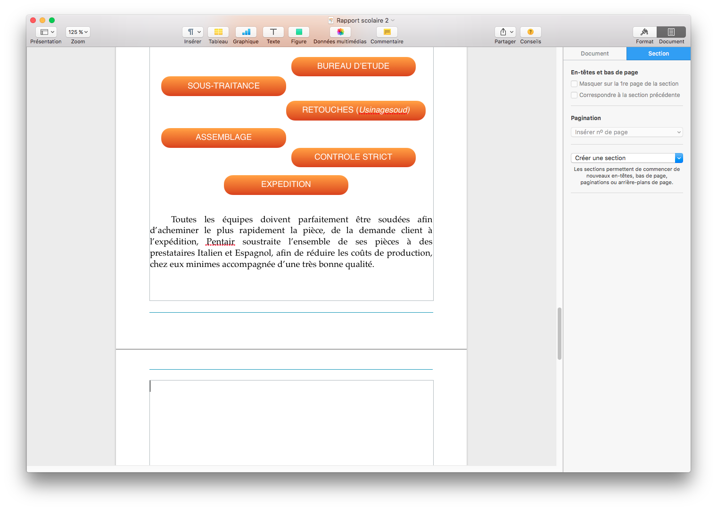The image size is (717, 510).
Task: Add a Commentaire to document
Action: 387,32
